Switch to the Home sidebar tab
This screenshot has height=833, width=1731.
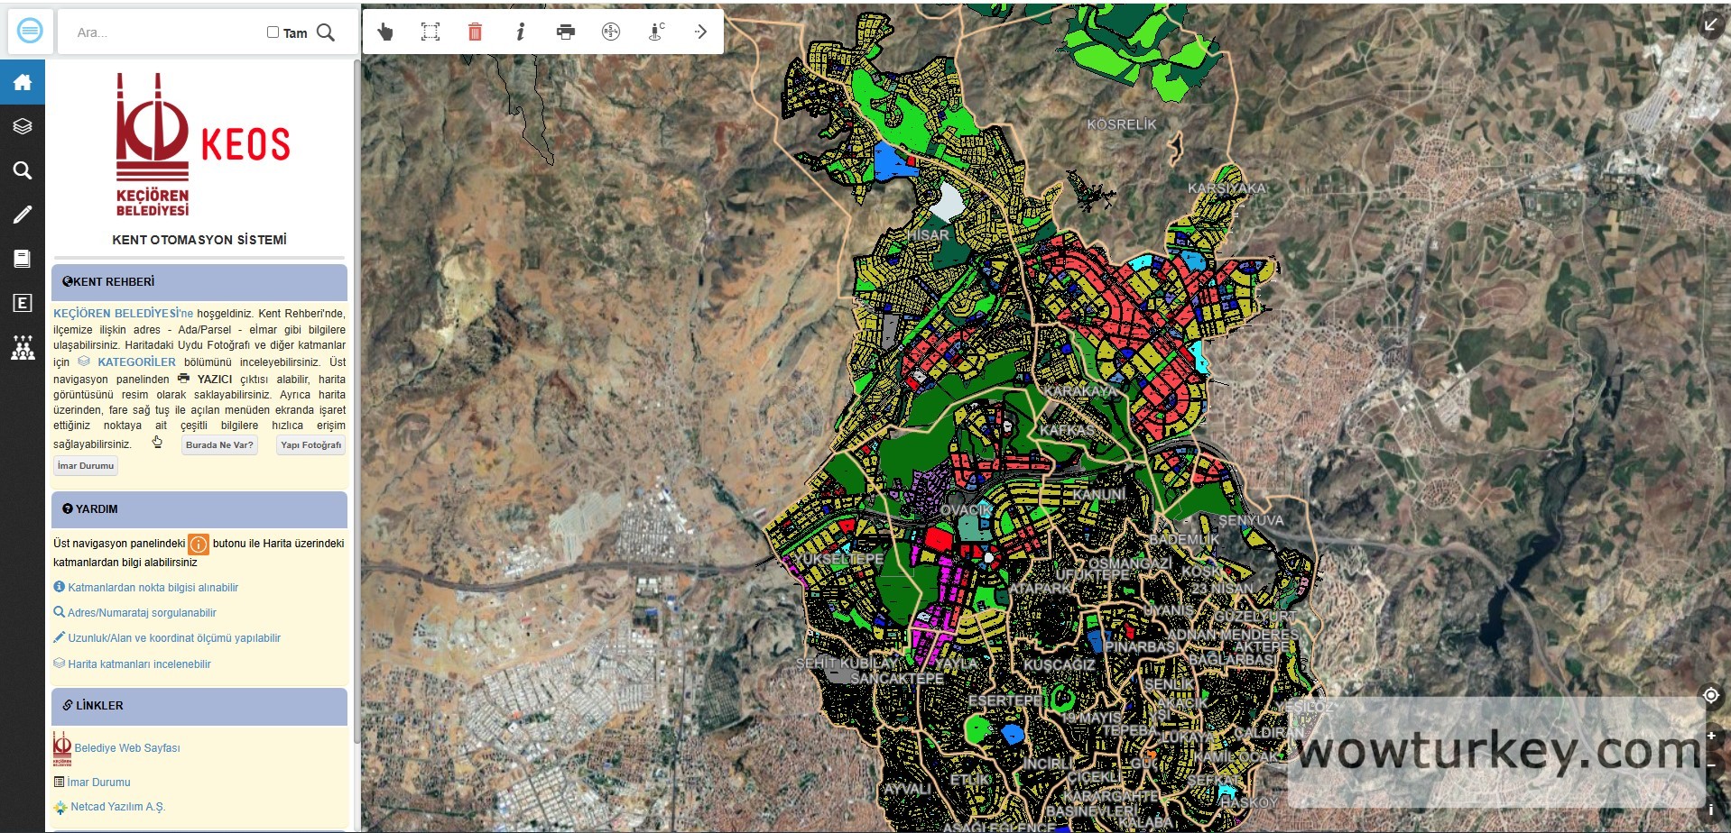point(23,83)
